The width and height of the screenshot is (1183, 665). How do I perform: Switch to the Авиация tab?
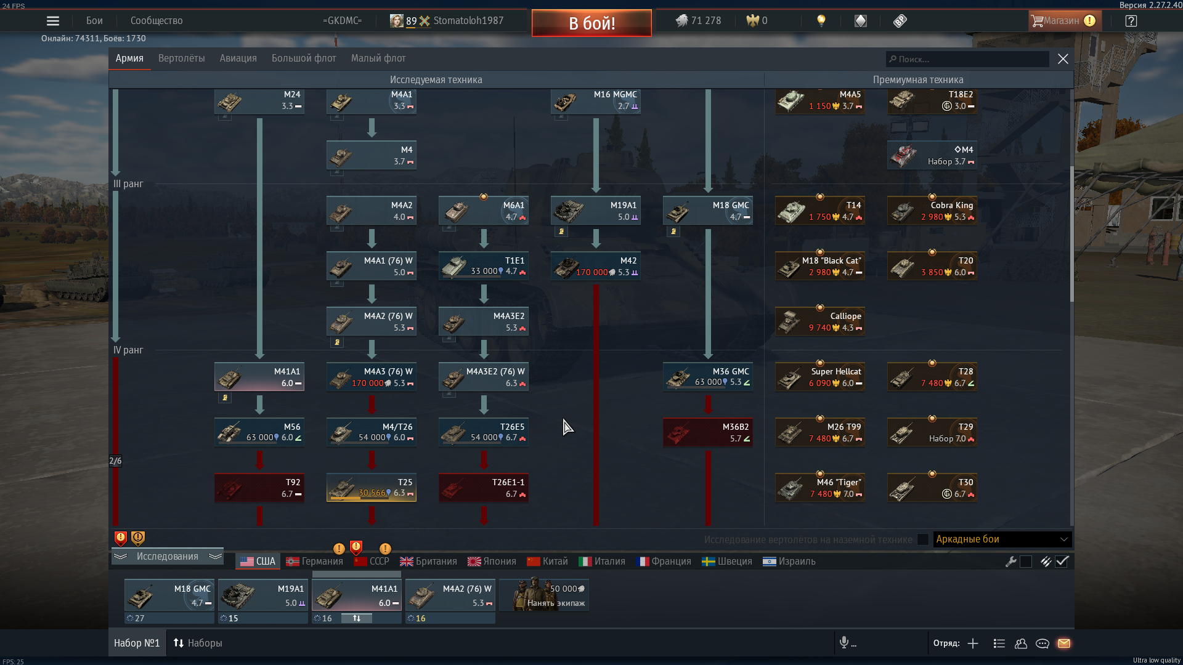[x=238, y=58]
